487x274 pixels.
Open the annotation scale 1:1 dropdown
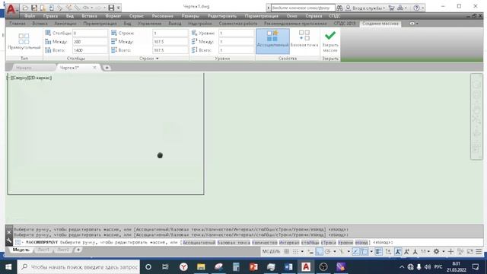point(425,251)
